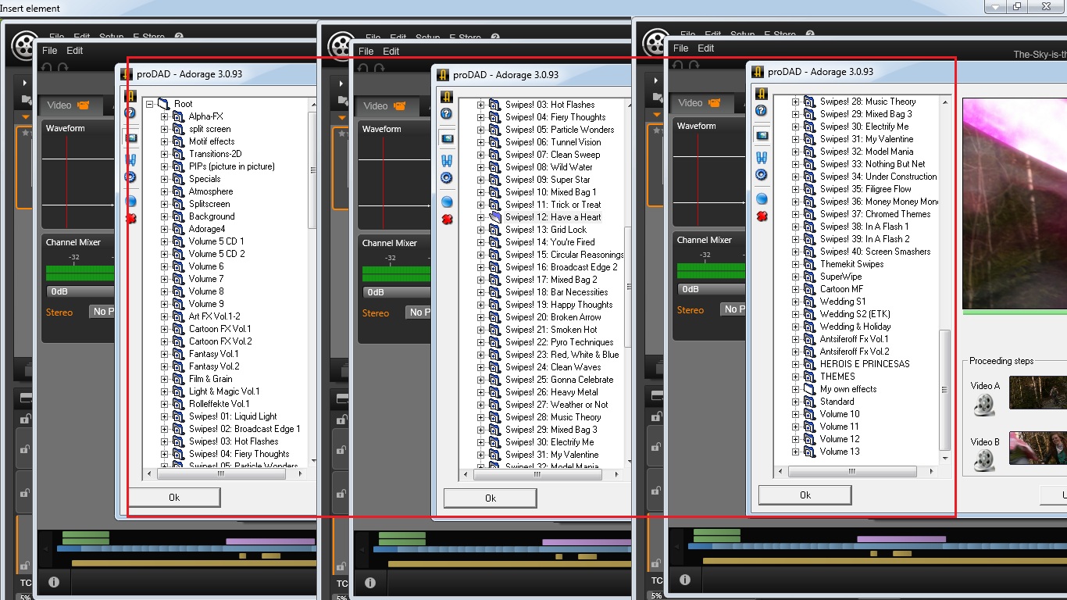
Task: Click the Adorage logo icon in middle dialog sidebar
Action: (x=447, y=97)
